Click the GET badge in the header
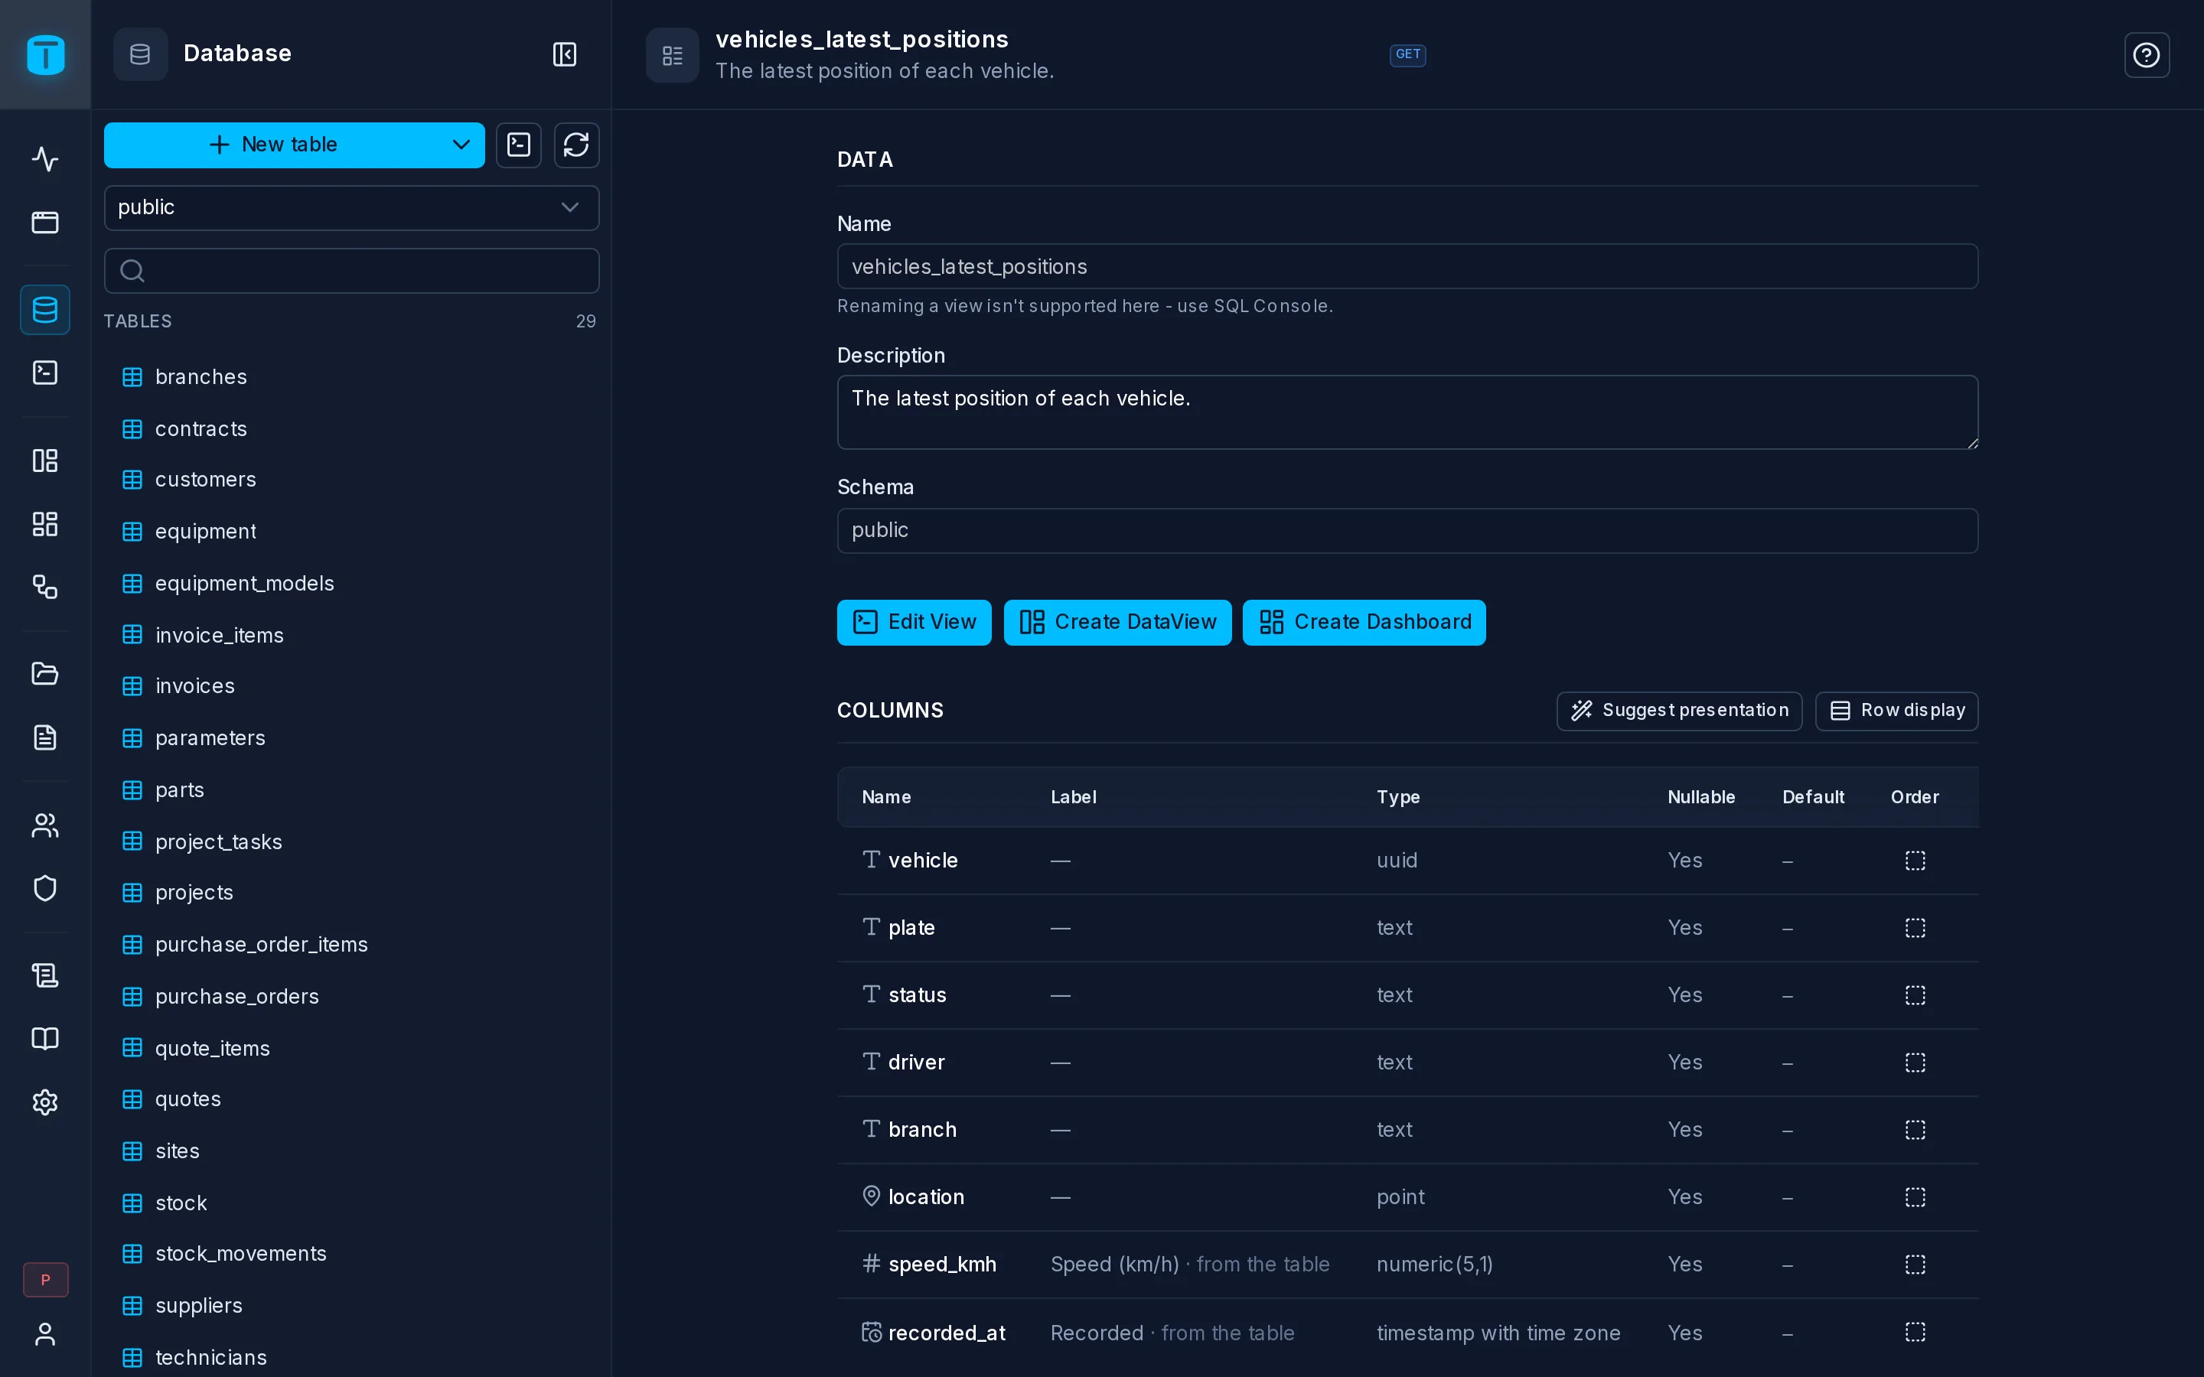The image size is (2204, 1377). (x=1407, y=54)
